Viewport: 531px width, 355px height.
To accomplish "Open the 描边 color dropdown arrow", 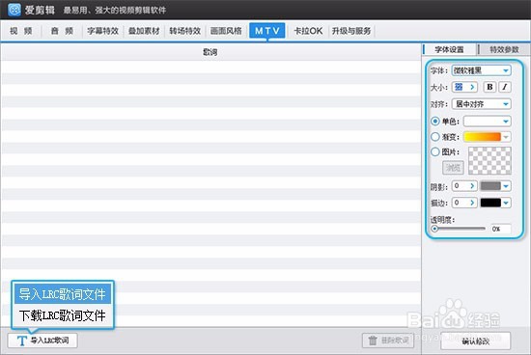I will pyautogui.click(x=506, y=203).
